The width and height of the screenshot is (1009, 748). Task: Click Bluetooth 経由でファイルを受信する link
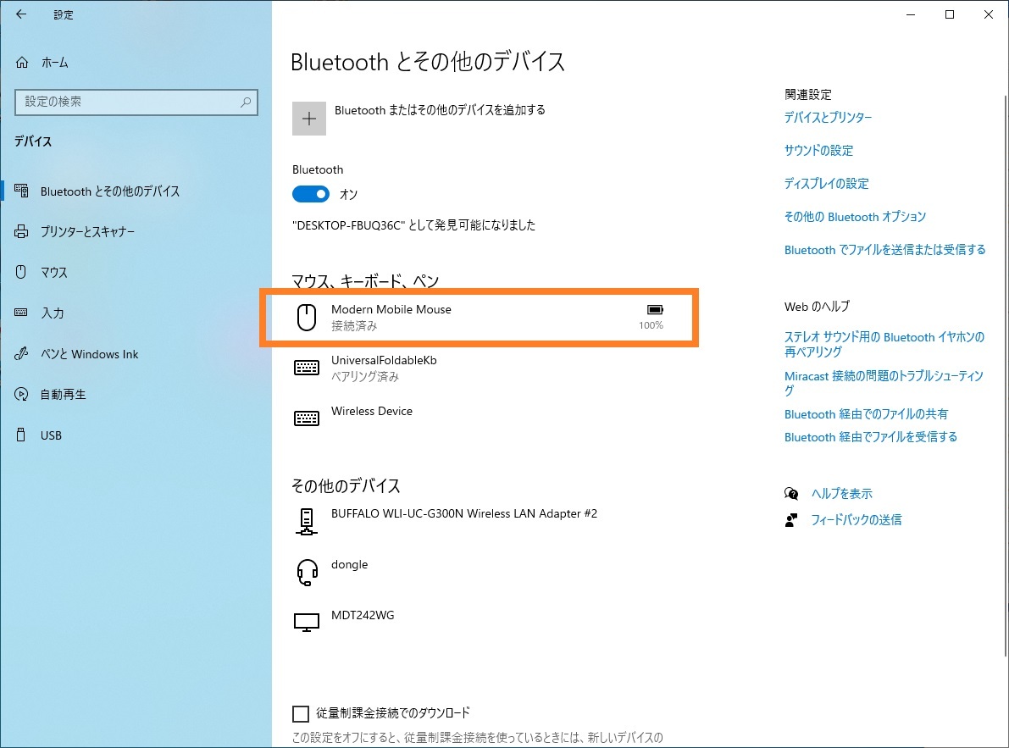tap(871, 437)
